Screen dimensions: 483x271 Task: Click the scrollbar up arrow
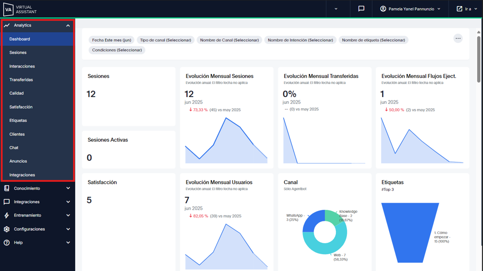[x=479, y=32]
